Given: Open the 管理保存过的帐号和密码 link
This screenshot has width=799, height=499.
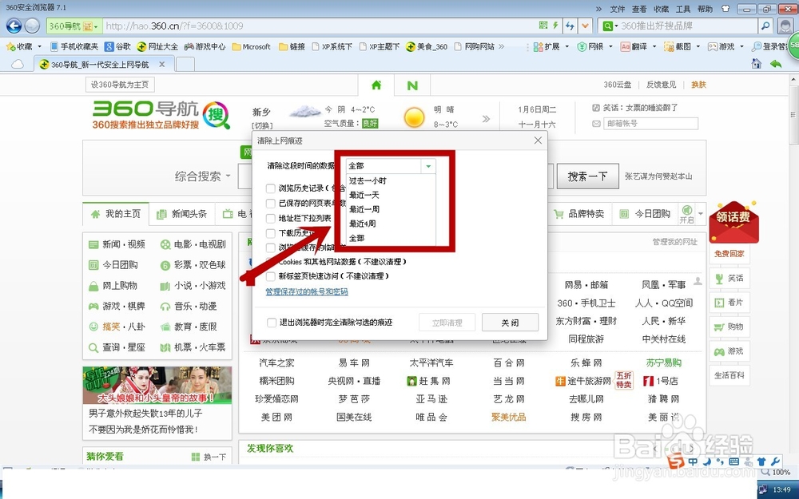Looking at the screenshot, I should click(x=307, y=291).
